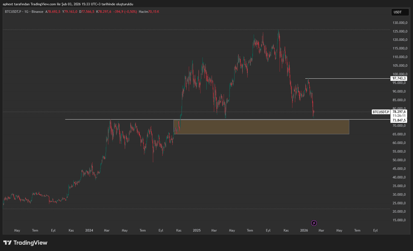413x251 pixels.
Task: Click the USDT currency button
Action: pos(399,12)
